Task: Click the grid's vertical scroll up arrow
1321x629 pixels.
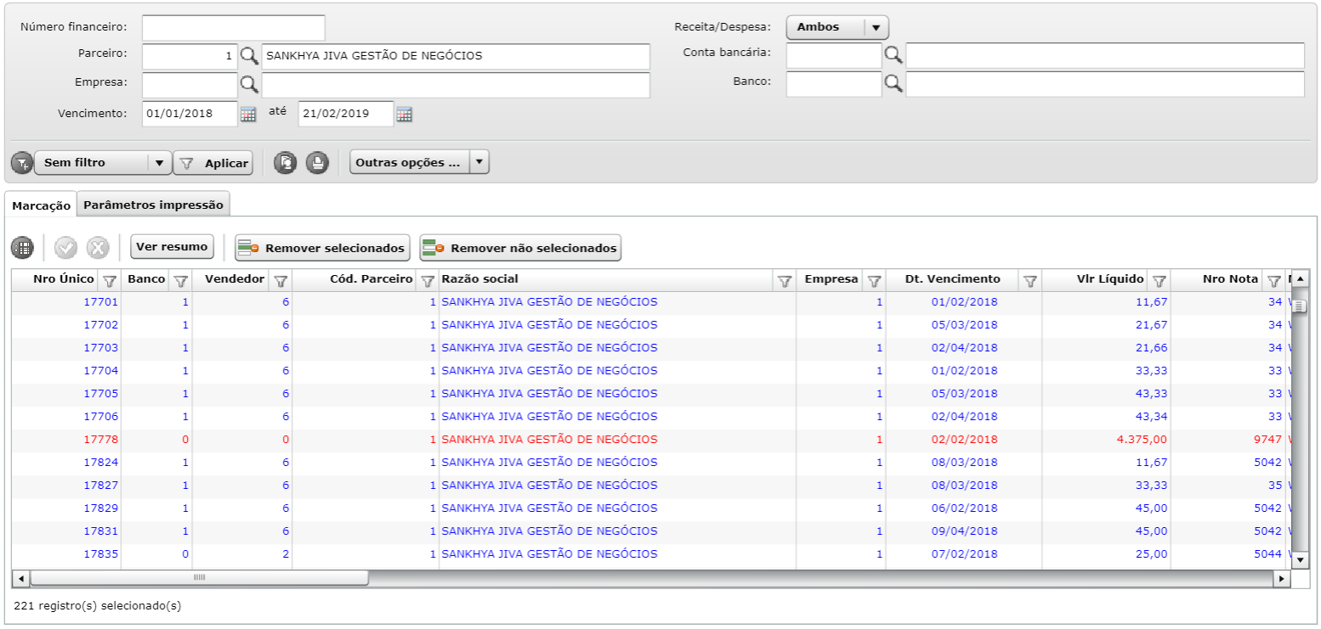Action: [x=1300, y=278]
